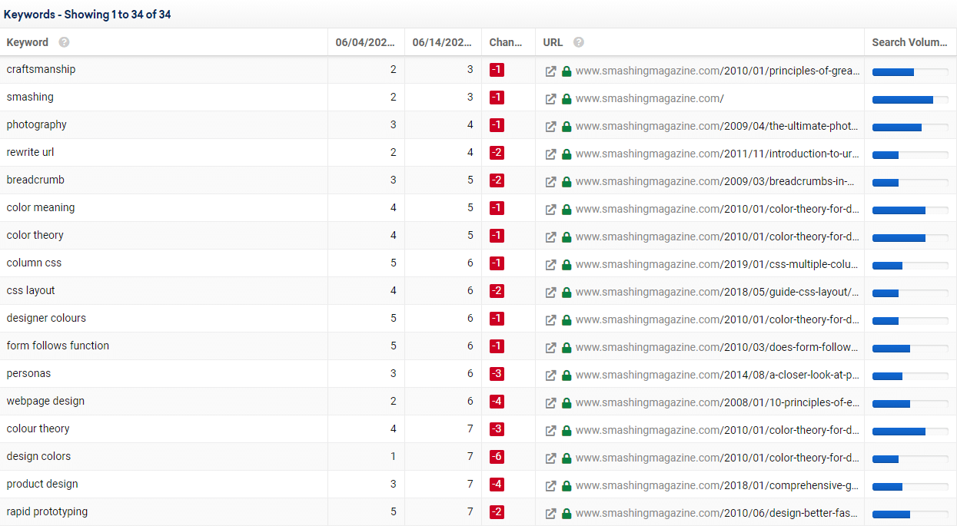Screen dimensions: 957x526
Task: Click the css layout guide URL
Action: point(716,292)
